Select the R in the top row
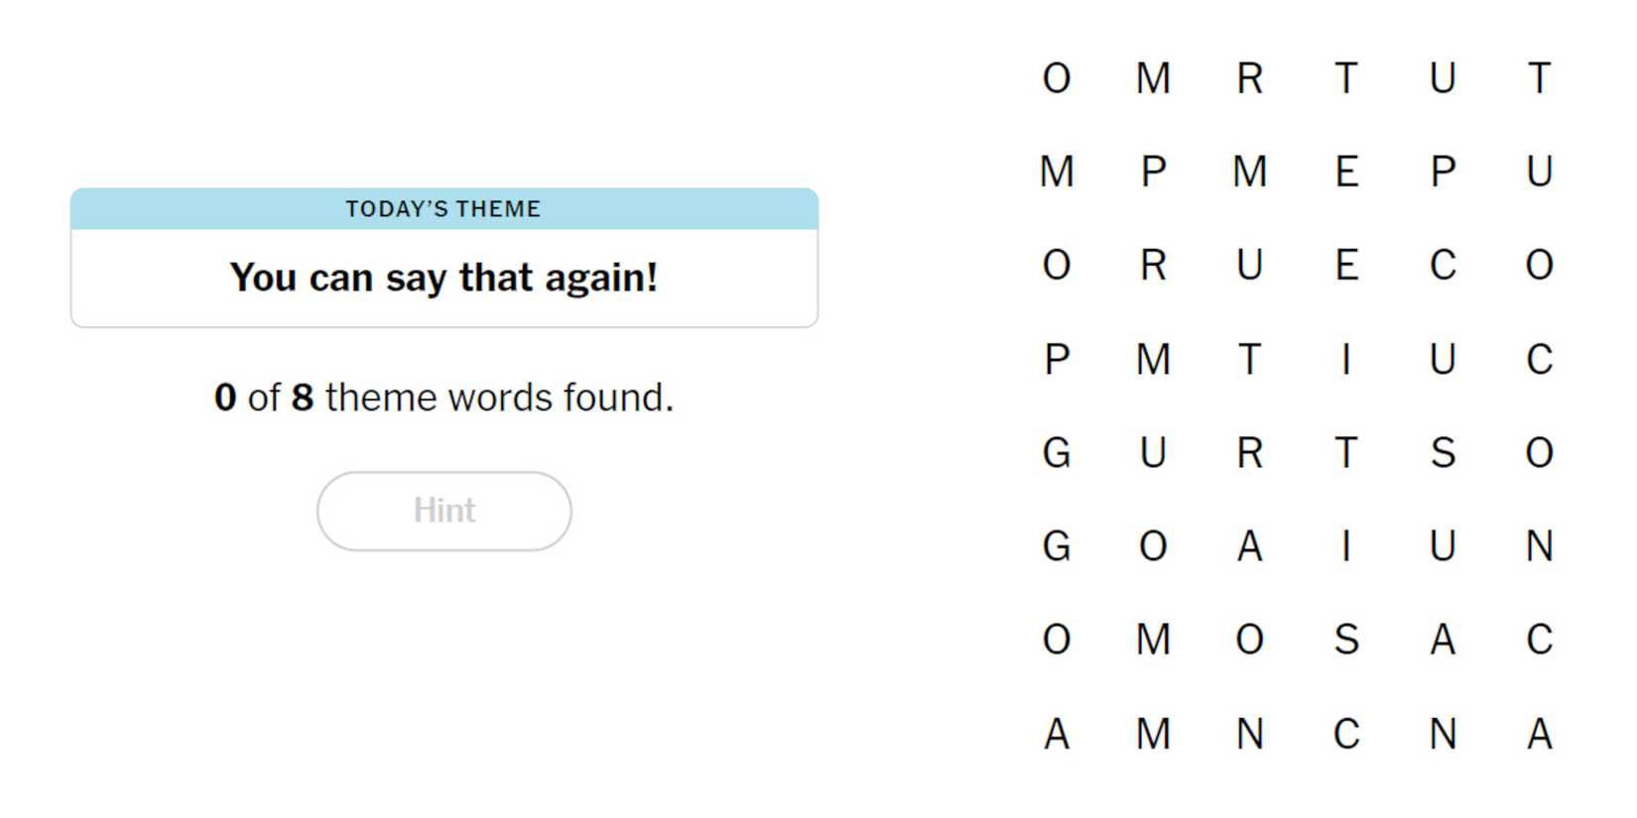Image resolution: width=1637 pixels, height=818 pixels. 1250,77
